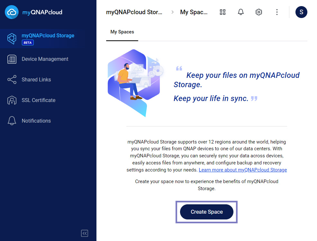The image size is (317, 241).
Task: Collapse the sidebar with double-chevron button
Action: [85, 233]
